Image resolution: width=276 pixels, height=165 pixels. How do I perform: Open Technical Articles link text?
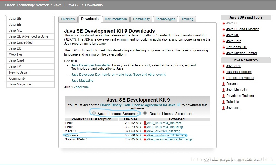point(239,72)
